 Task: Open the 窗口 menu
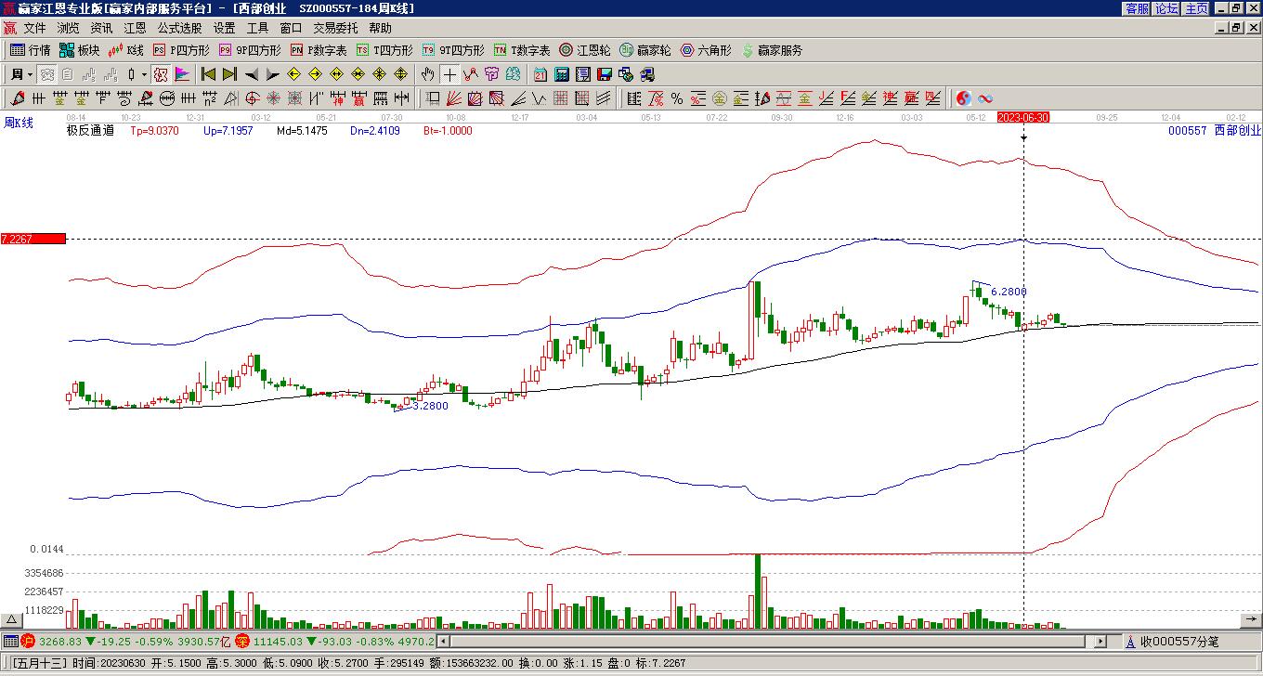tap(291, 28)
